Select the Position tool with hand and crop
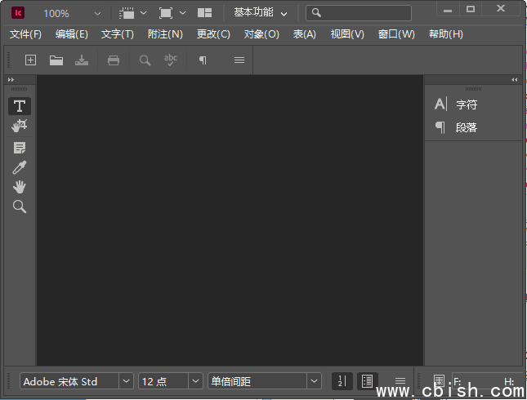Image resolution: width=527 pixels, height=400 pixels. (x=20, y=126)
